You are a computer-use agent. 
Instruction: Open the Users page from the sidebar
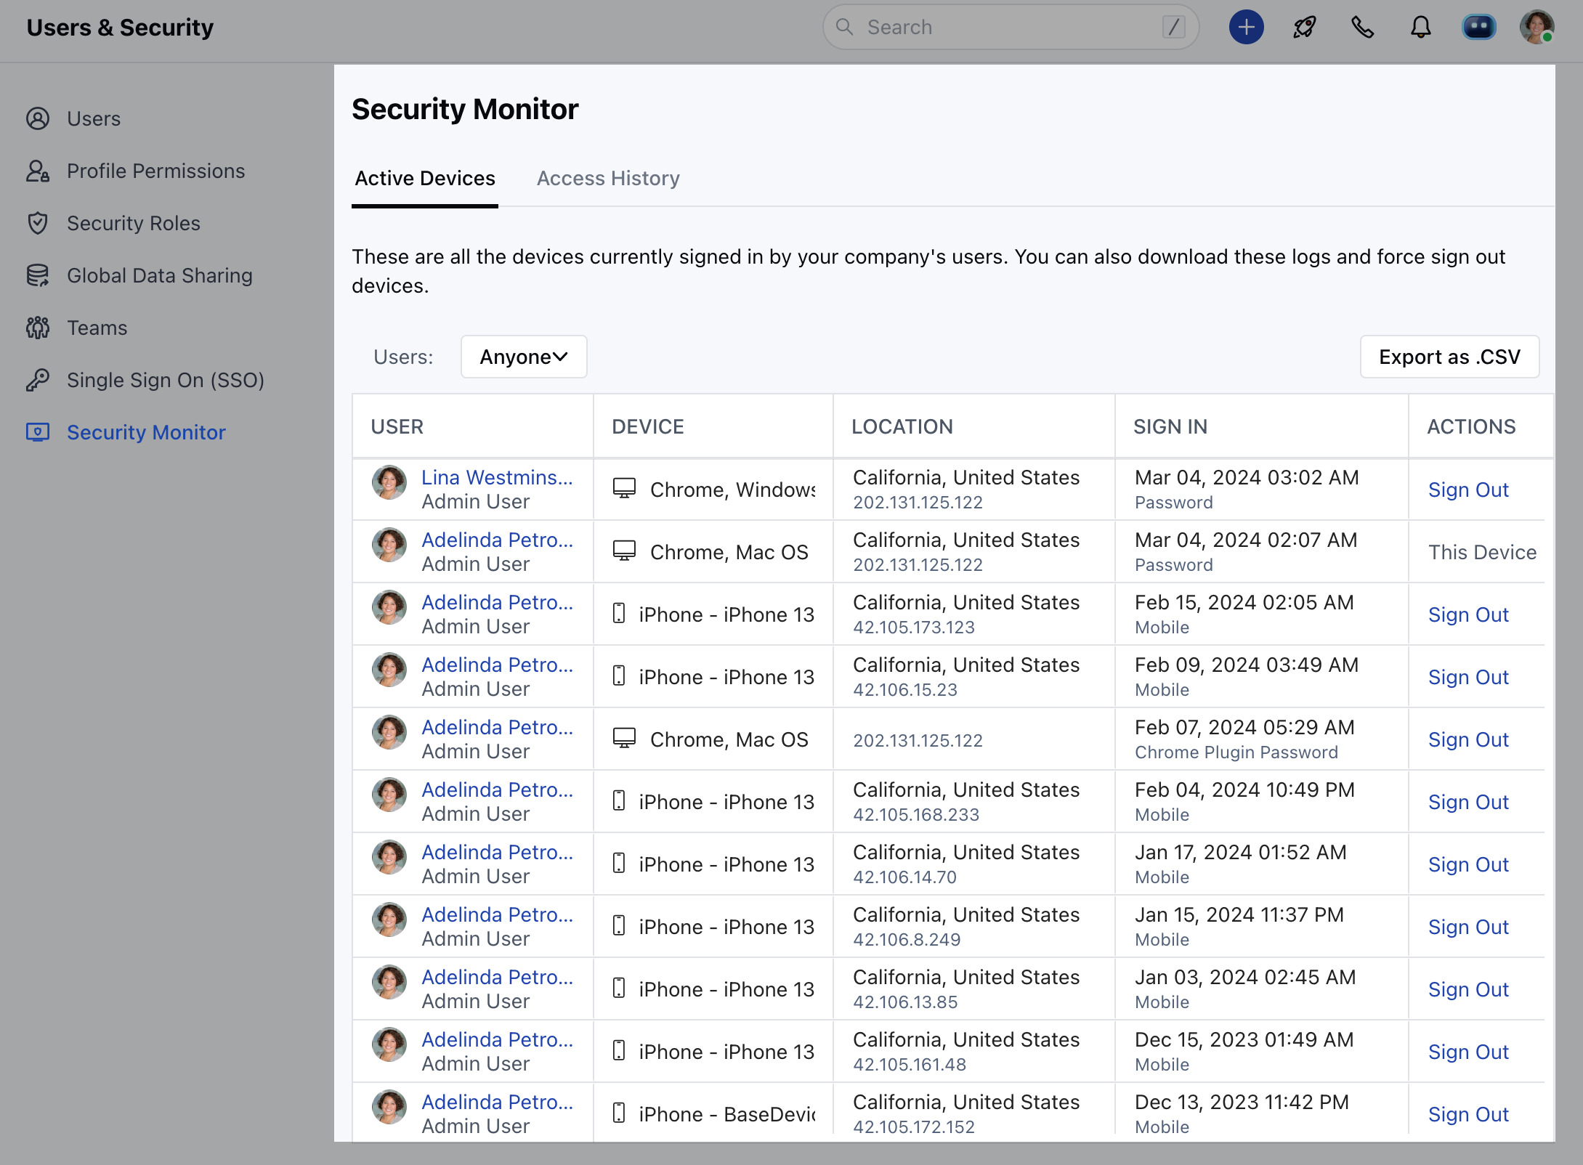click(x=94, y=118)
